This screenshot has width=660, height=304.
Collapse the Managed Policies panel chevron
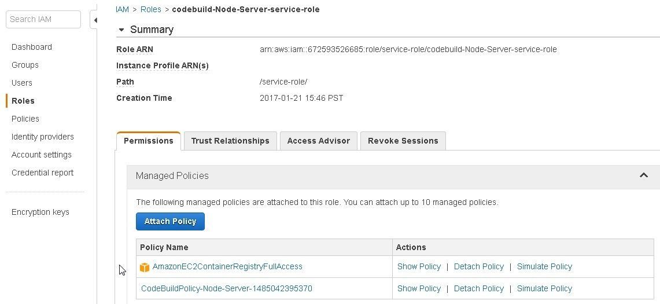tap(644, 175)
